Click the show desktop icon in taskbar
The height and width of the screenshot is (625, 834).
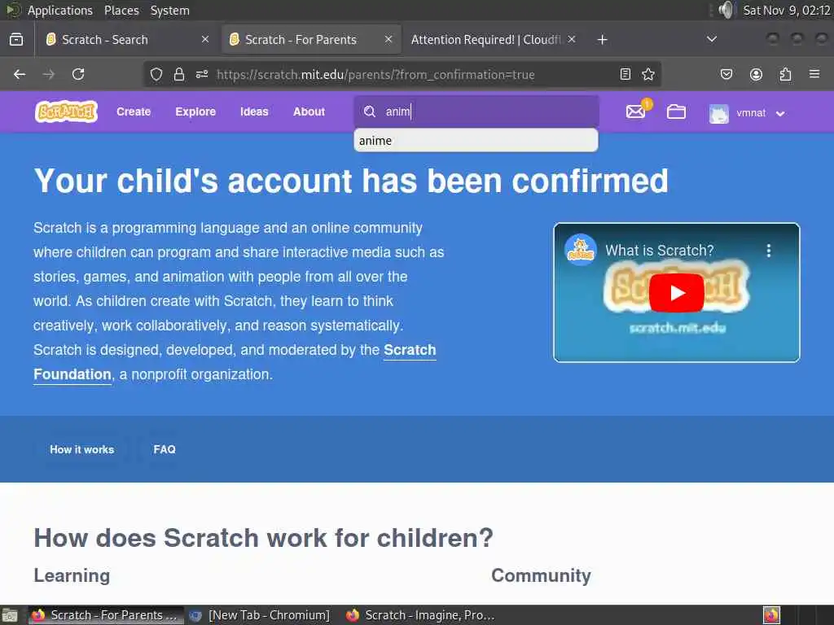[x=10, y=615]
